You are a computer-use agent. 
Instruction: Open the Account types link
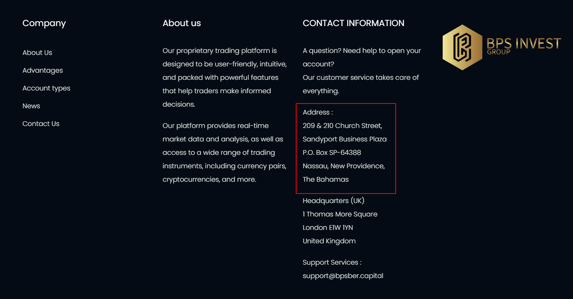(x=46, y=88)
